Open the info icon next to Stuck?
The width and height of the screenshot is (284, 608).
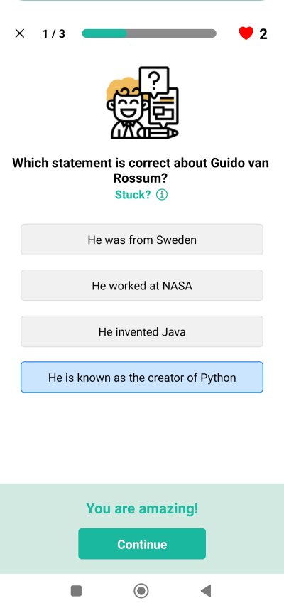pyautogui.click(x=162, y=195)
